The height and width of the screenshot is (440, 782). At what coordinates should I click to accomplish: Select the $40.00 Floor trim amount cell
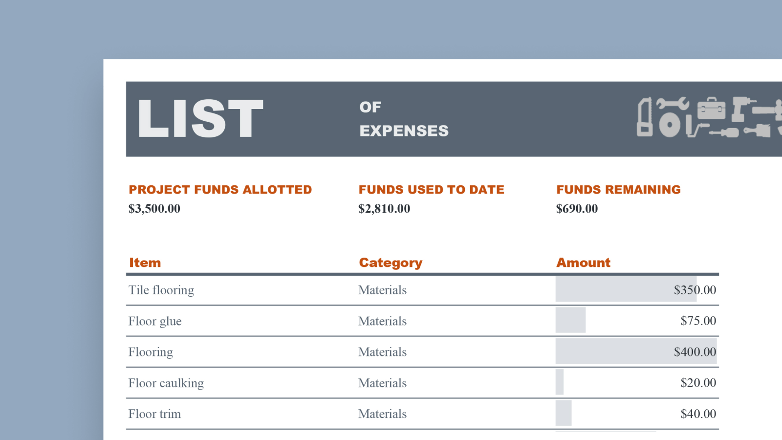coord(698,414)
